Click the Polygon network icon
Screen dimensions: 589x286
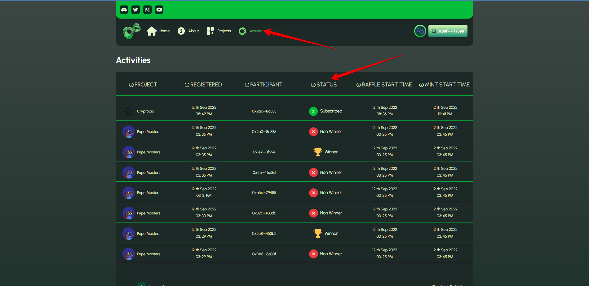(420, 31)
